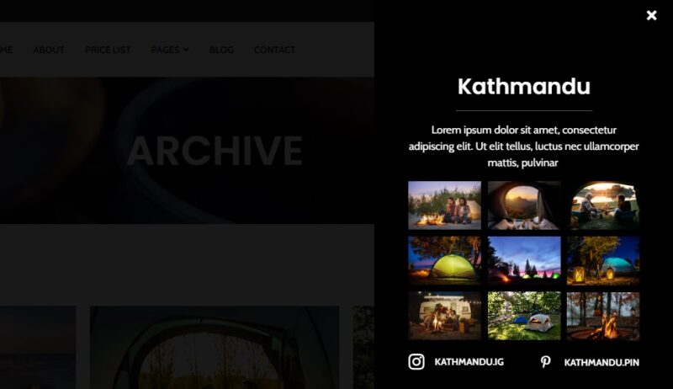View the twilight row of tents thumbnail
The width and height of the screenshot is (673, 389).
[523, 260]
